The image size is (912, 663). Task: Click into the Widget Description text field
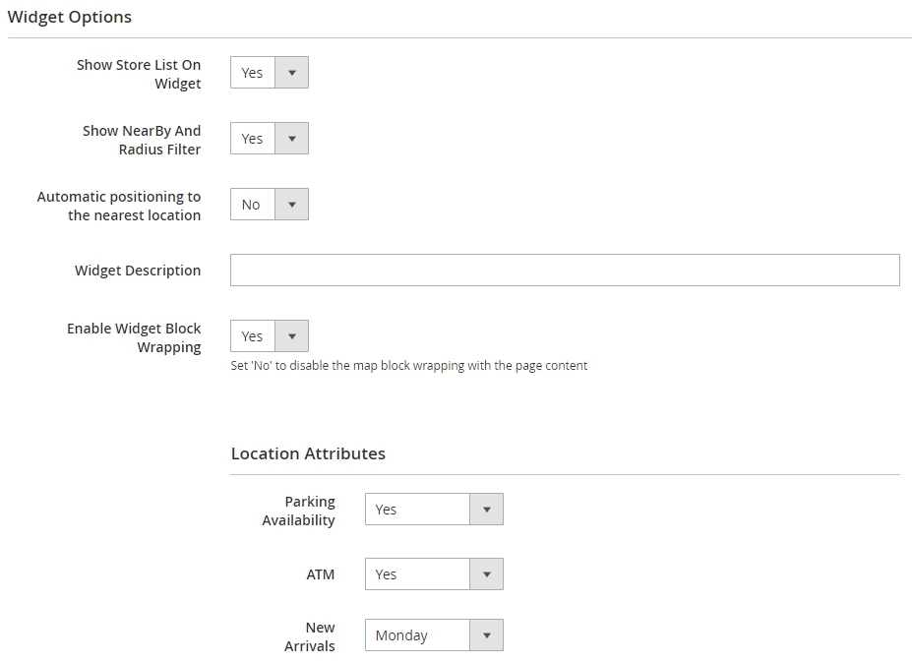point(565,270)
